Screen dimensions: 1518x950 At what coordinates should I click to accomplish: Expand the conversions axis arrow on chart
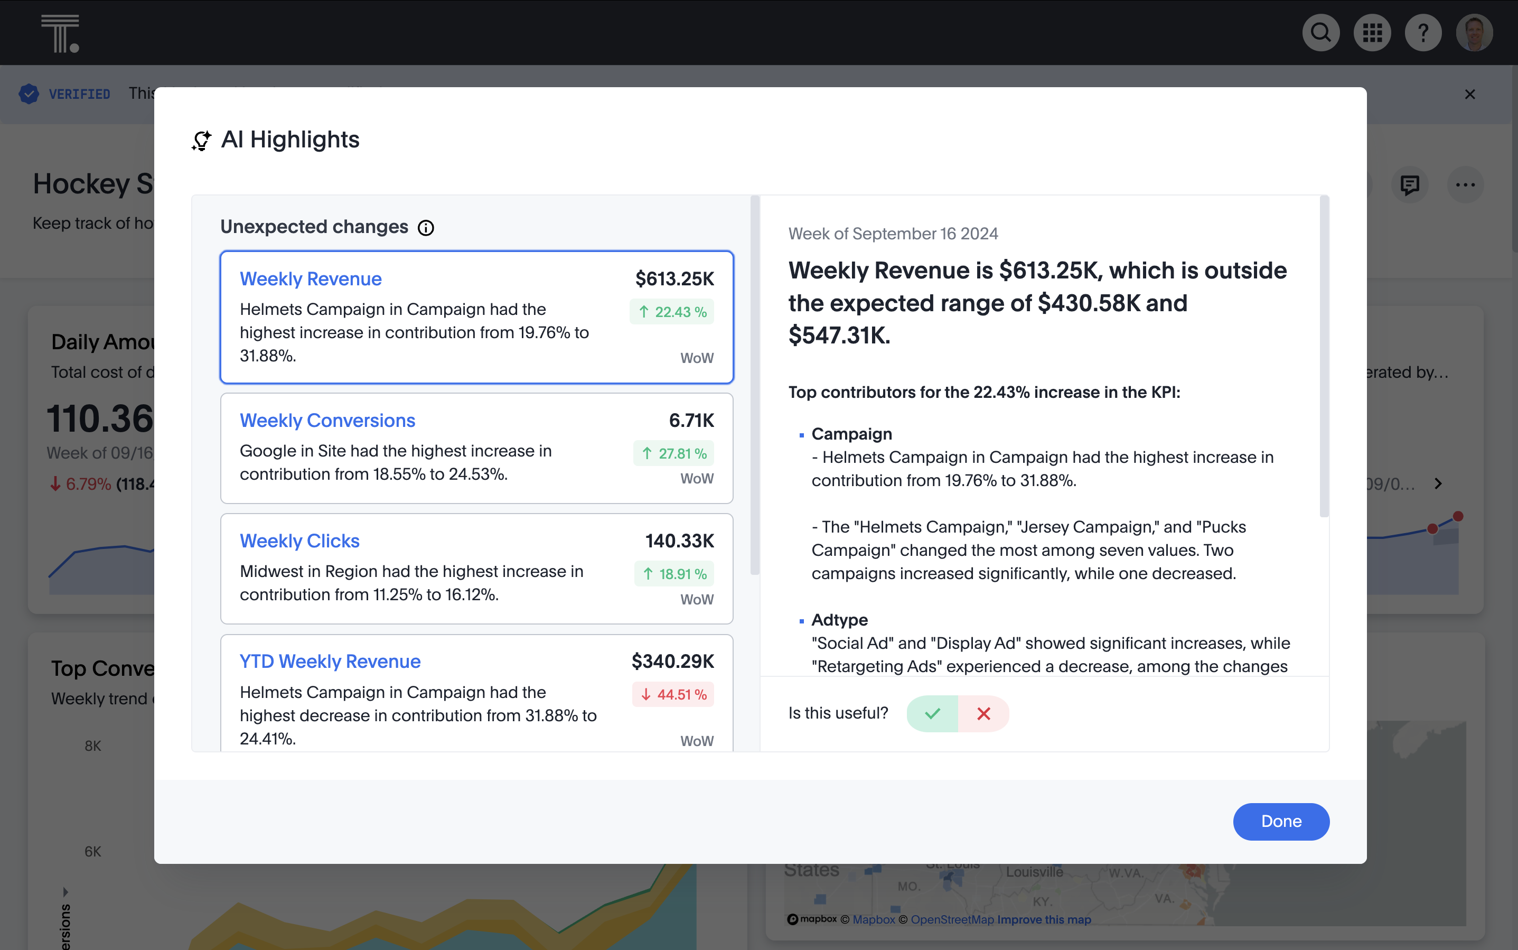tap(65, 891)
